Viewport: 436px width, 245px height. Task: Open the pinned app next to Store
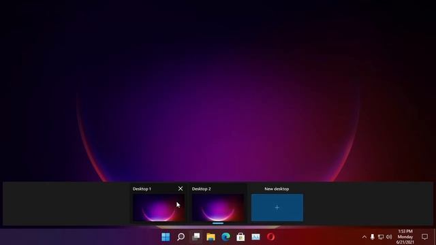click(x=256, y=237)
